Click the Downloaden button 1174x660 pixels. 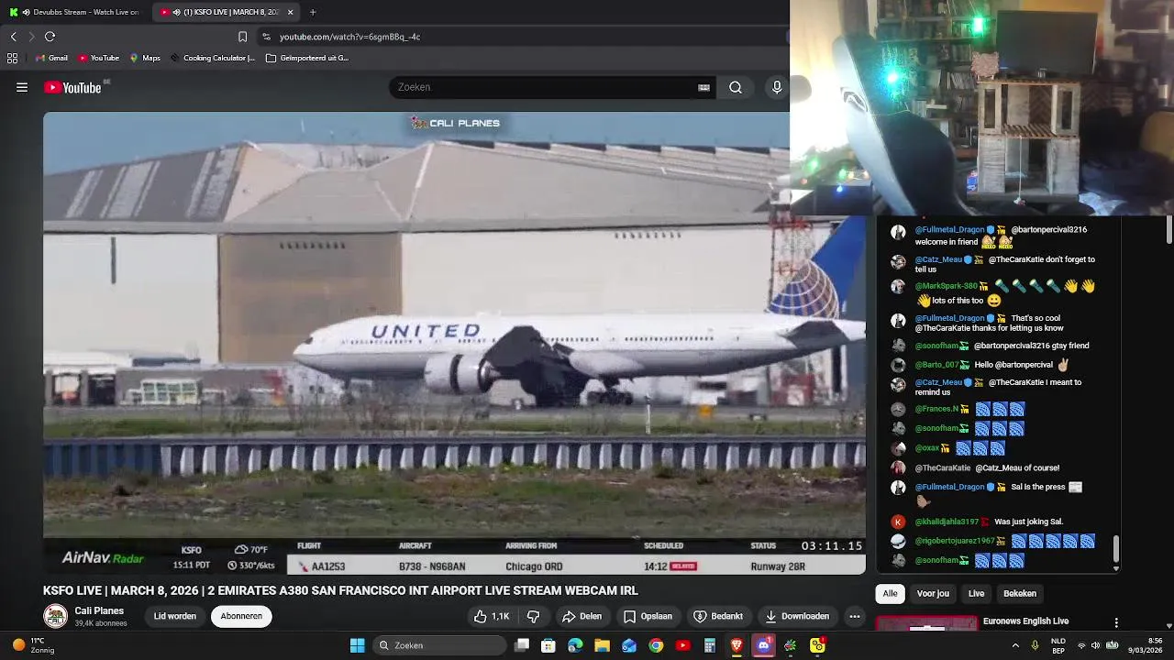click(x=797, y=616)
